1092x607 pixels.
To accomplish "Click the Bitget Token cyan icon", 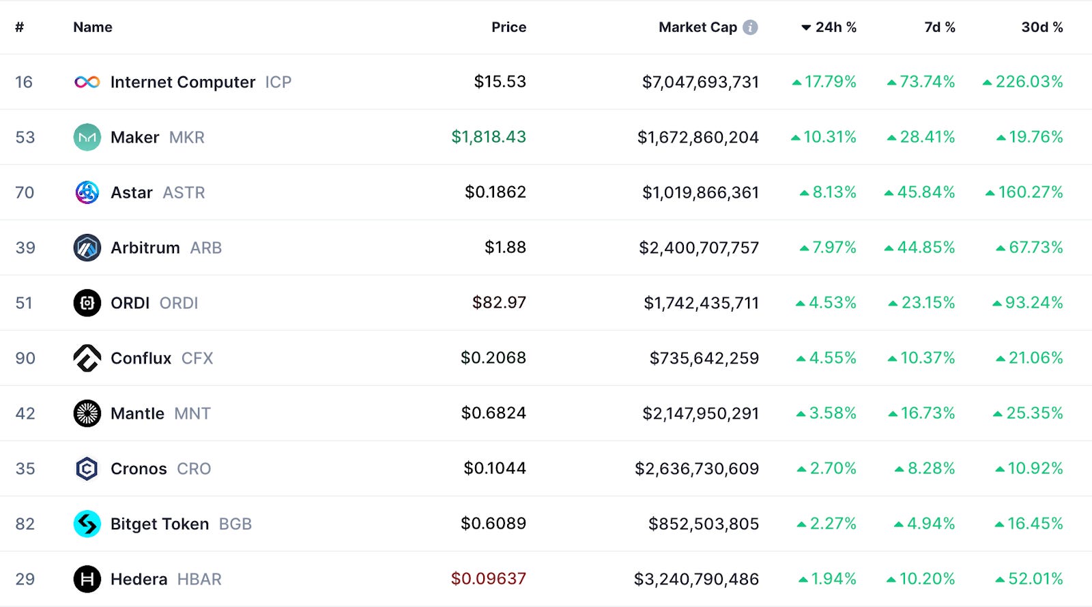I will pyautogui.click(x=87, y=524).
